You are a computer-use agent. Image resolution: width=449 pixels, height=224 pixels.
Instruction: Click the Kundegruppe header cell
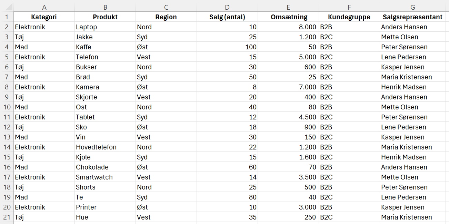(349, 17)
